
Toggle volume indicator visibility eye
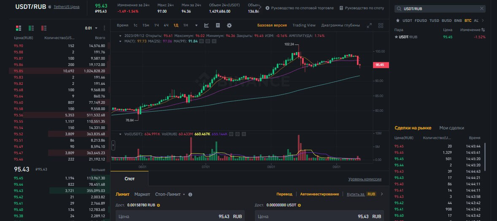coord(231,134)
